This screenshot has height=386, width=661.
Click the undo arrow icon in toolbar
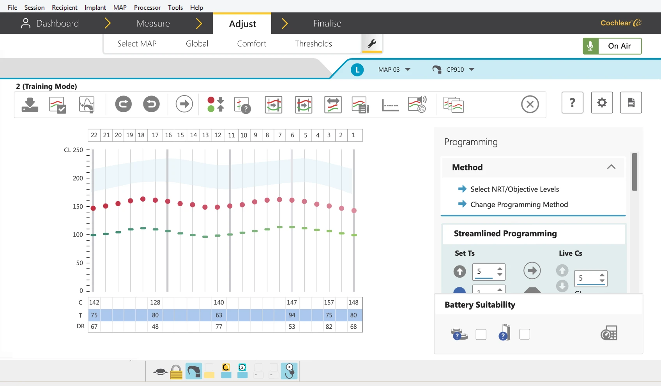coord(151,104)
